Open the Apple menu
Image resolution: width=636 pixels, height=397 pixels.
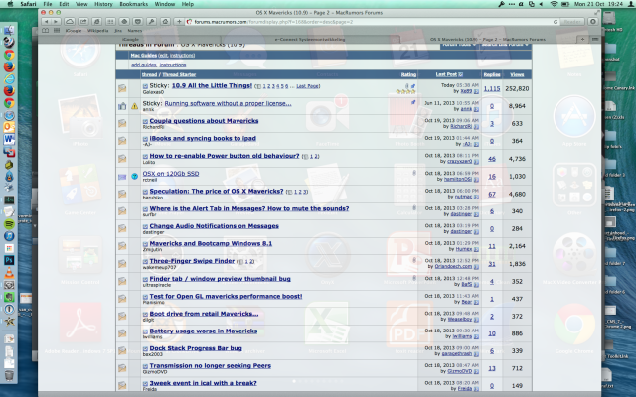point(11,4)
